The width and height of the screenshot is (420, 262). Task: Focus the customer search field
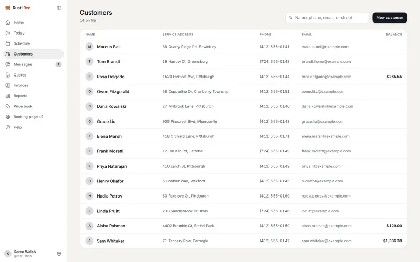pos(327,18)
